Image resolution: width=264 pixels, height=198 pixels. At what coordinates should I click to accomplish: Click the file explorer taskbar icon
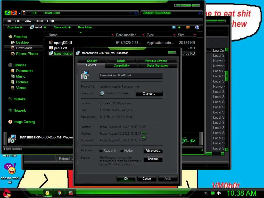48,193
